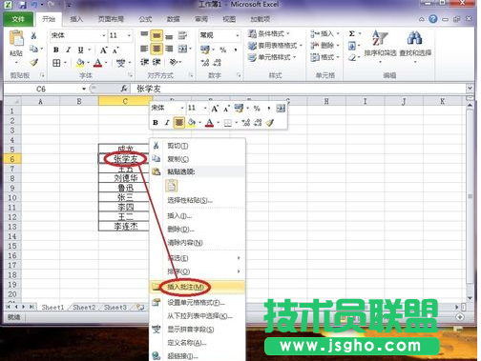Choose Paste Special from the context menu
The image size is (481, 361).
(198, 200)
